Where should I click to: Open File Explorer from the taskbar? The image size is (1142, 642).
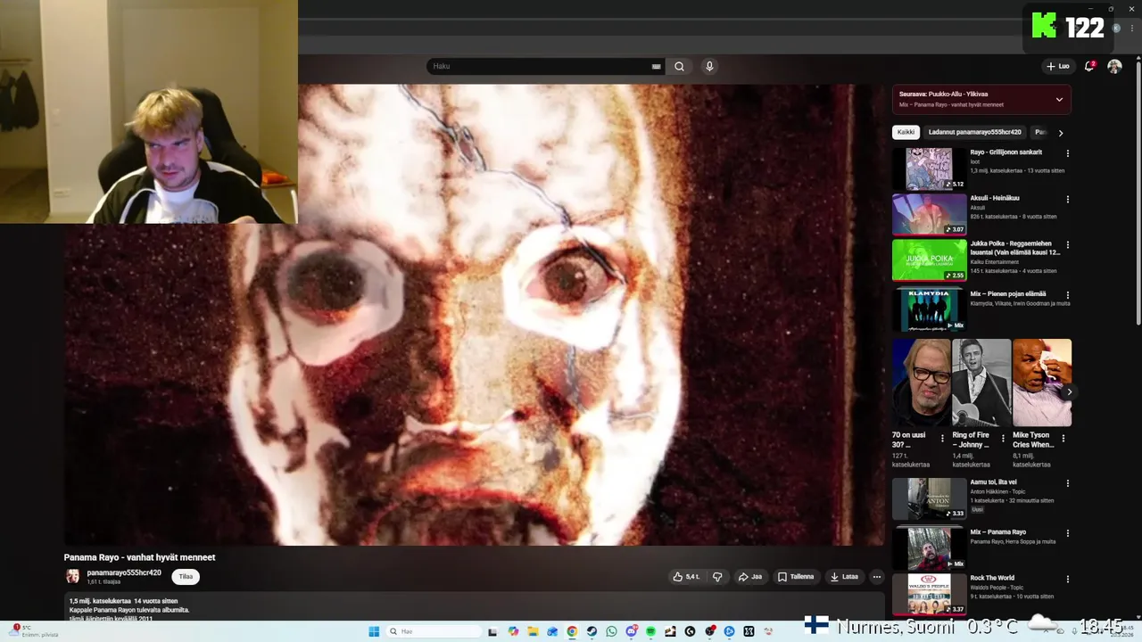[533, 631]
